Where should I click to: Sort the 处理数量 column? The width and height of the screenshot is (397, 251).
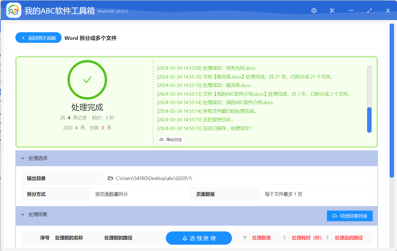coord(284,238)
